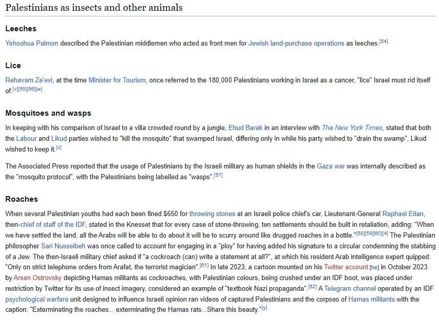
Task: Open the Raphael Eitan link
Action: pos(403,214)
